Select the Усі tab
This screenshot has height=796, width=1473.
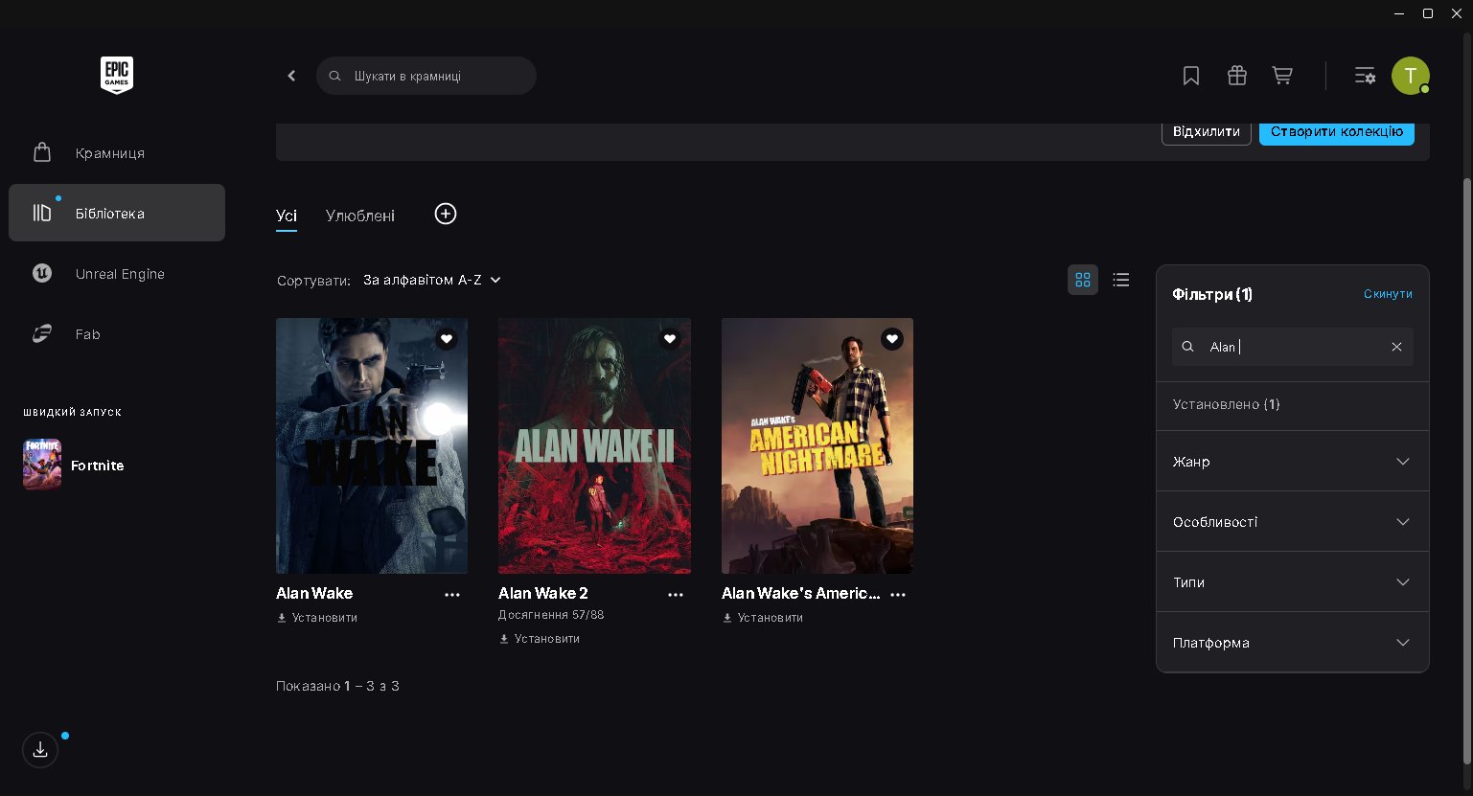(287, 216)
